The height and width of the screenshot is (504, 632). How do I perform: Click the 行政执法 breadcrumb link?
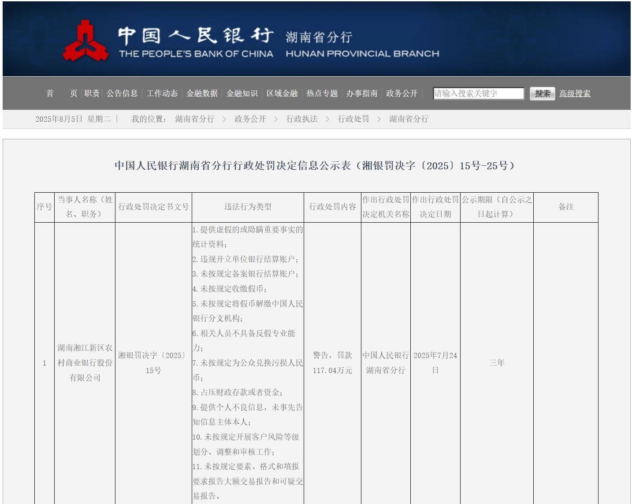coord(302,119)
